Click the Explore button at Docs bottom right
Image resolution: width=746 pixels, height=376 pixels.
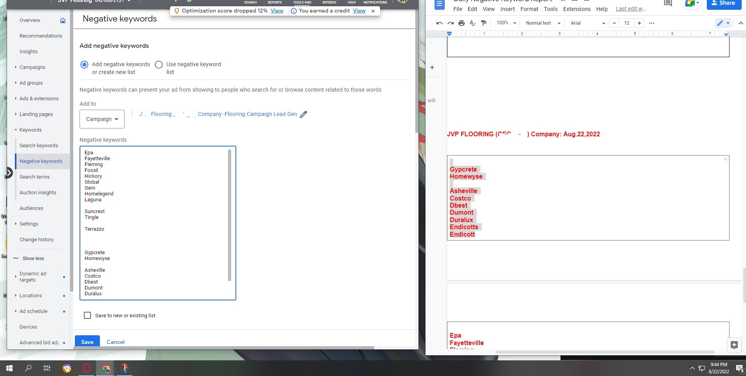point(734,345)
